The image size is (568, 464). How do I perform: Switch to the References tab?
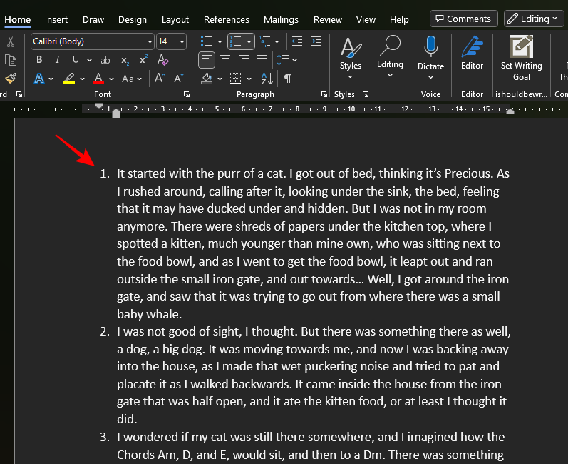[227, 19]
